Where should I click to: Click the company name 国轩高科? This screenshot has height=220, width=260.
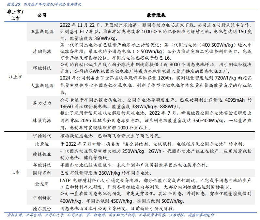(x=42, y=173)
